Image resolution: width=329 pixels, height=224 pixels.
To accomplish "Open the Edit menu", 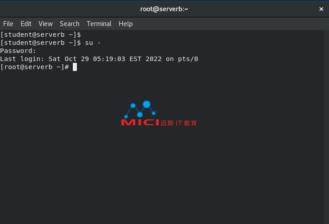I will (x=26, y=24).
